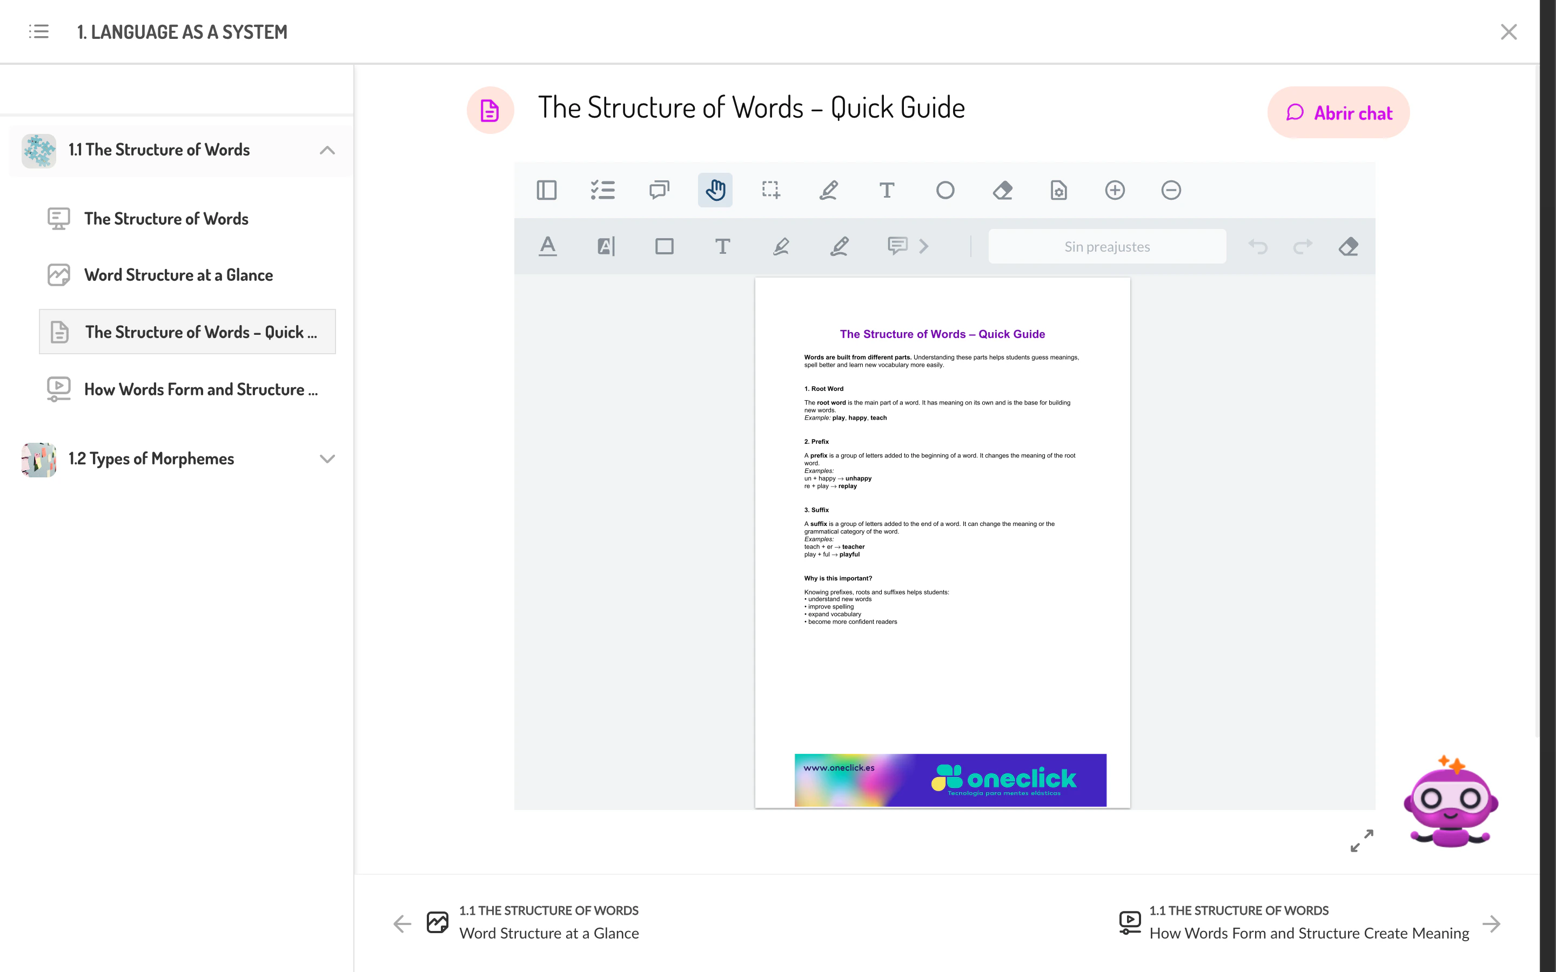Click the Abrir chat button
The image size is (1556, 972).
1338,112
